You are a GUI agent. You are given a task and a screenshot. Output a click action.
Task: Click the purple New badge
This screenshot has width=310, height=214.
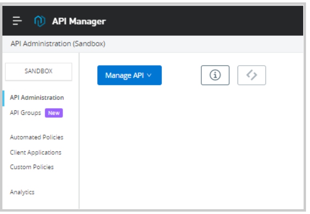tap(54, 113)
